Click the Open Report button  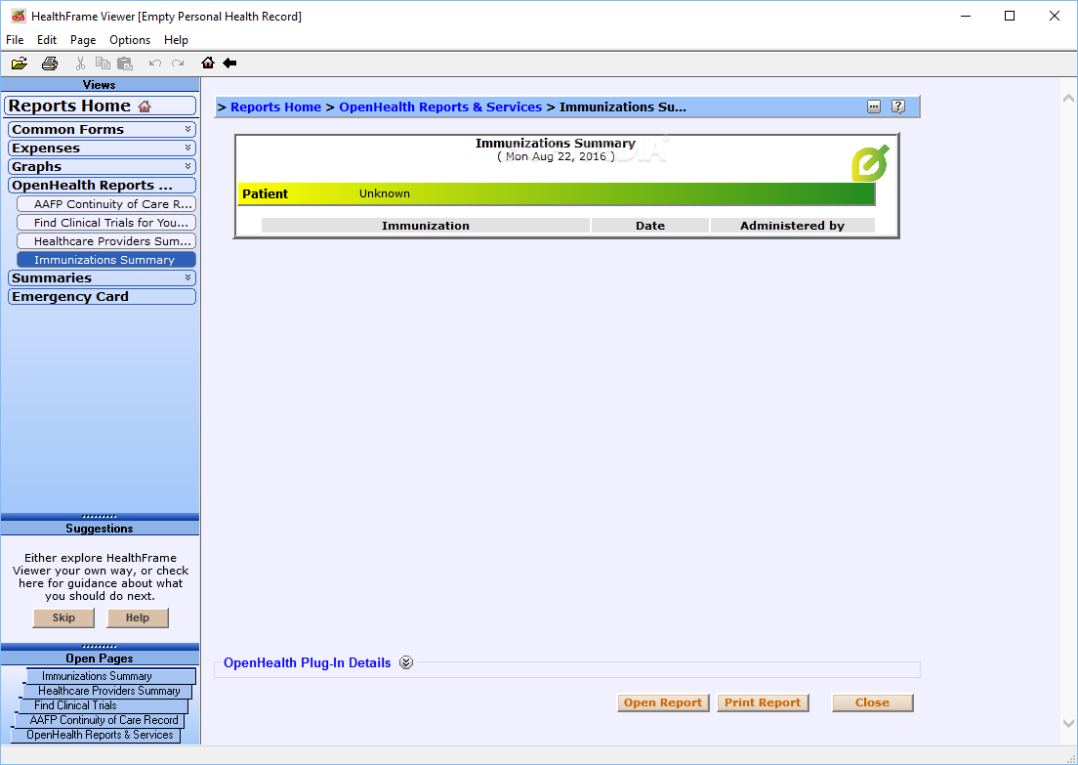(x=663, y=702)
